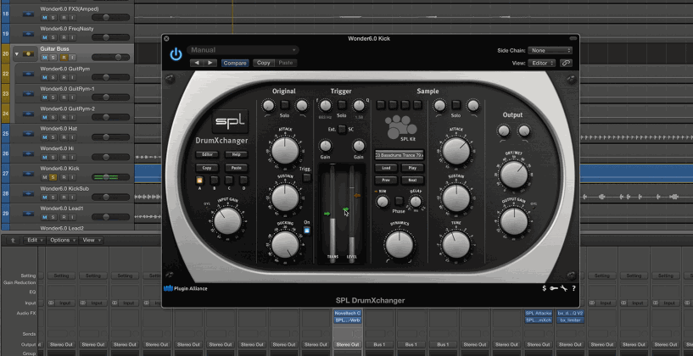Viewport: 693px width, 356px height.
Task: Click the Input Gain knob
Action: [227, 221]
